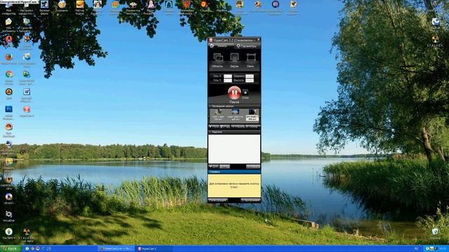Open the Nero StartSmart desktop icon
This screenshot has height=252, width=449.
pos(9,127)
